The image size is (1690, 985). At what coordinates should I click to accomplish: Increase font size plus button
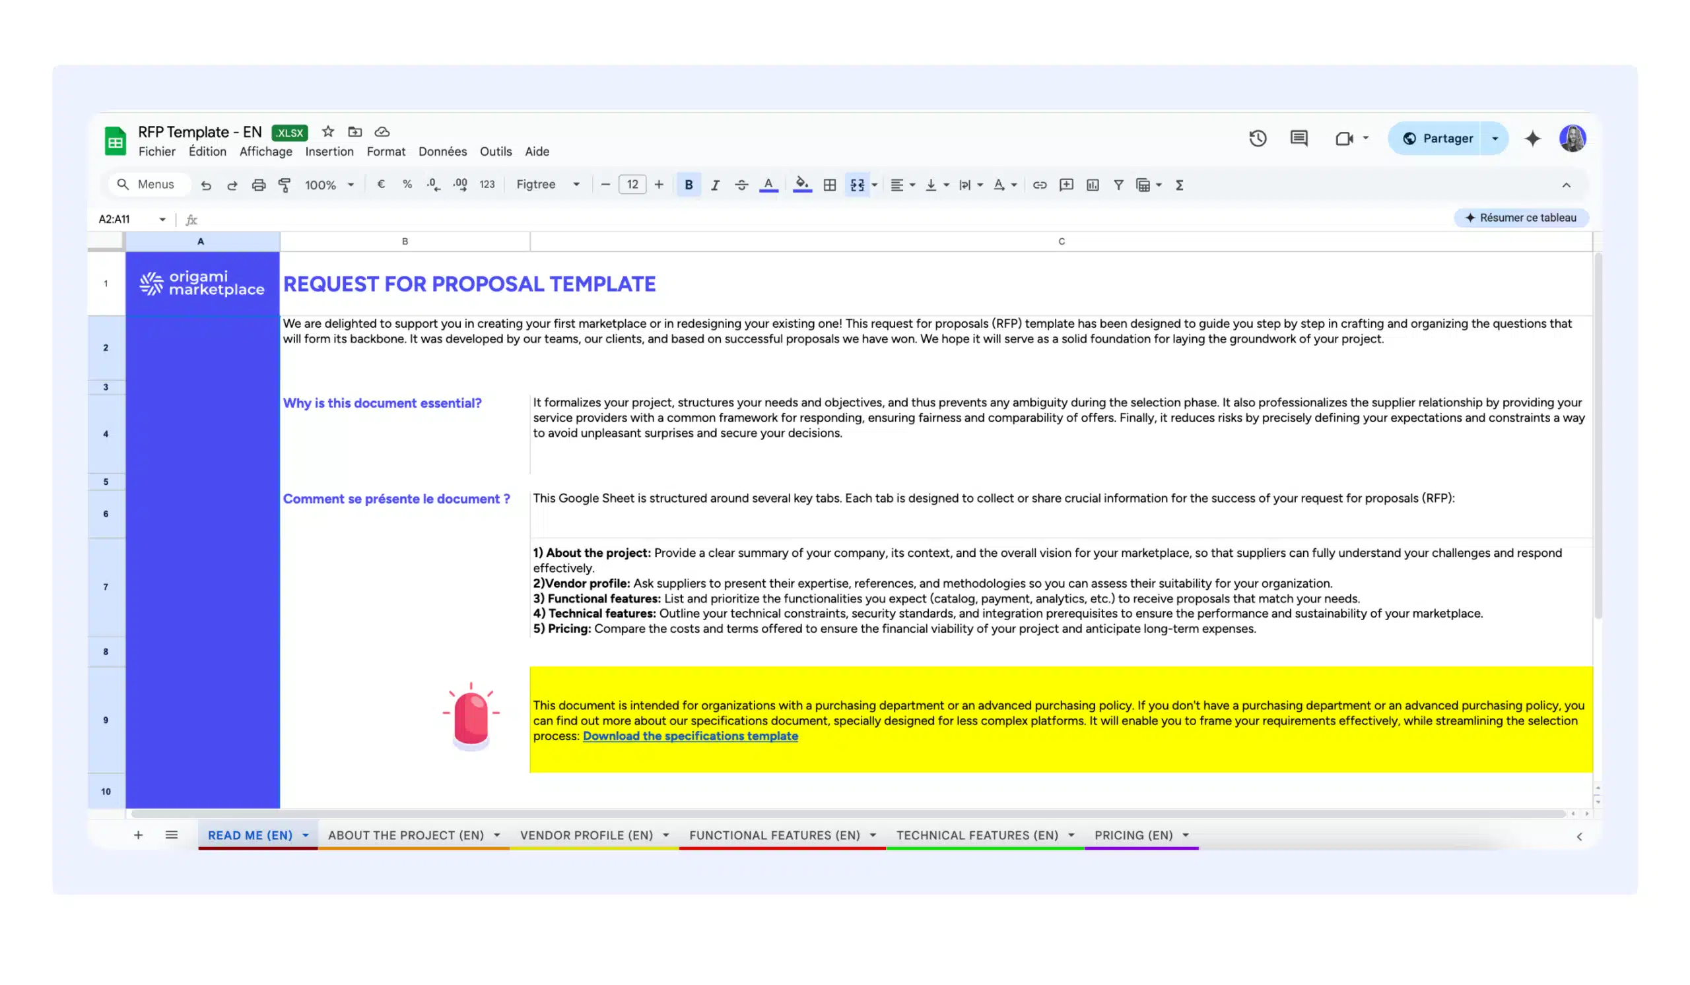click(x=659, y=184)
